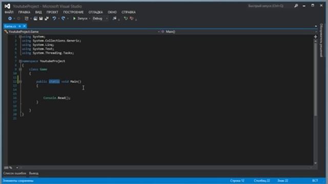
Task: Open the ОКНО menu
Action: (x=112, y=12)
